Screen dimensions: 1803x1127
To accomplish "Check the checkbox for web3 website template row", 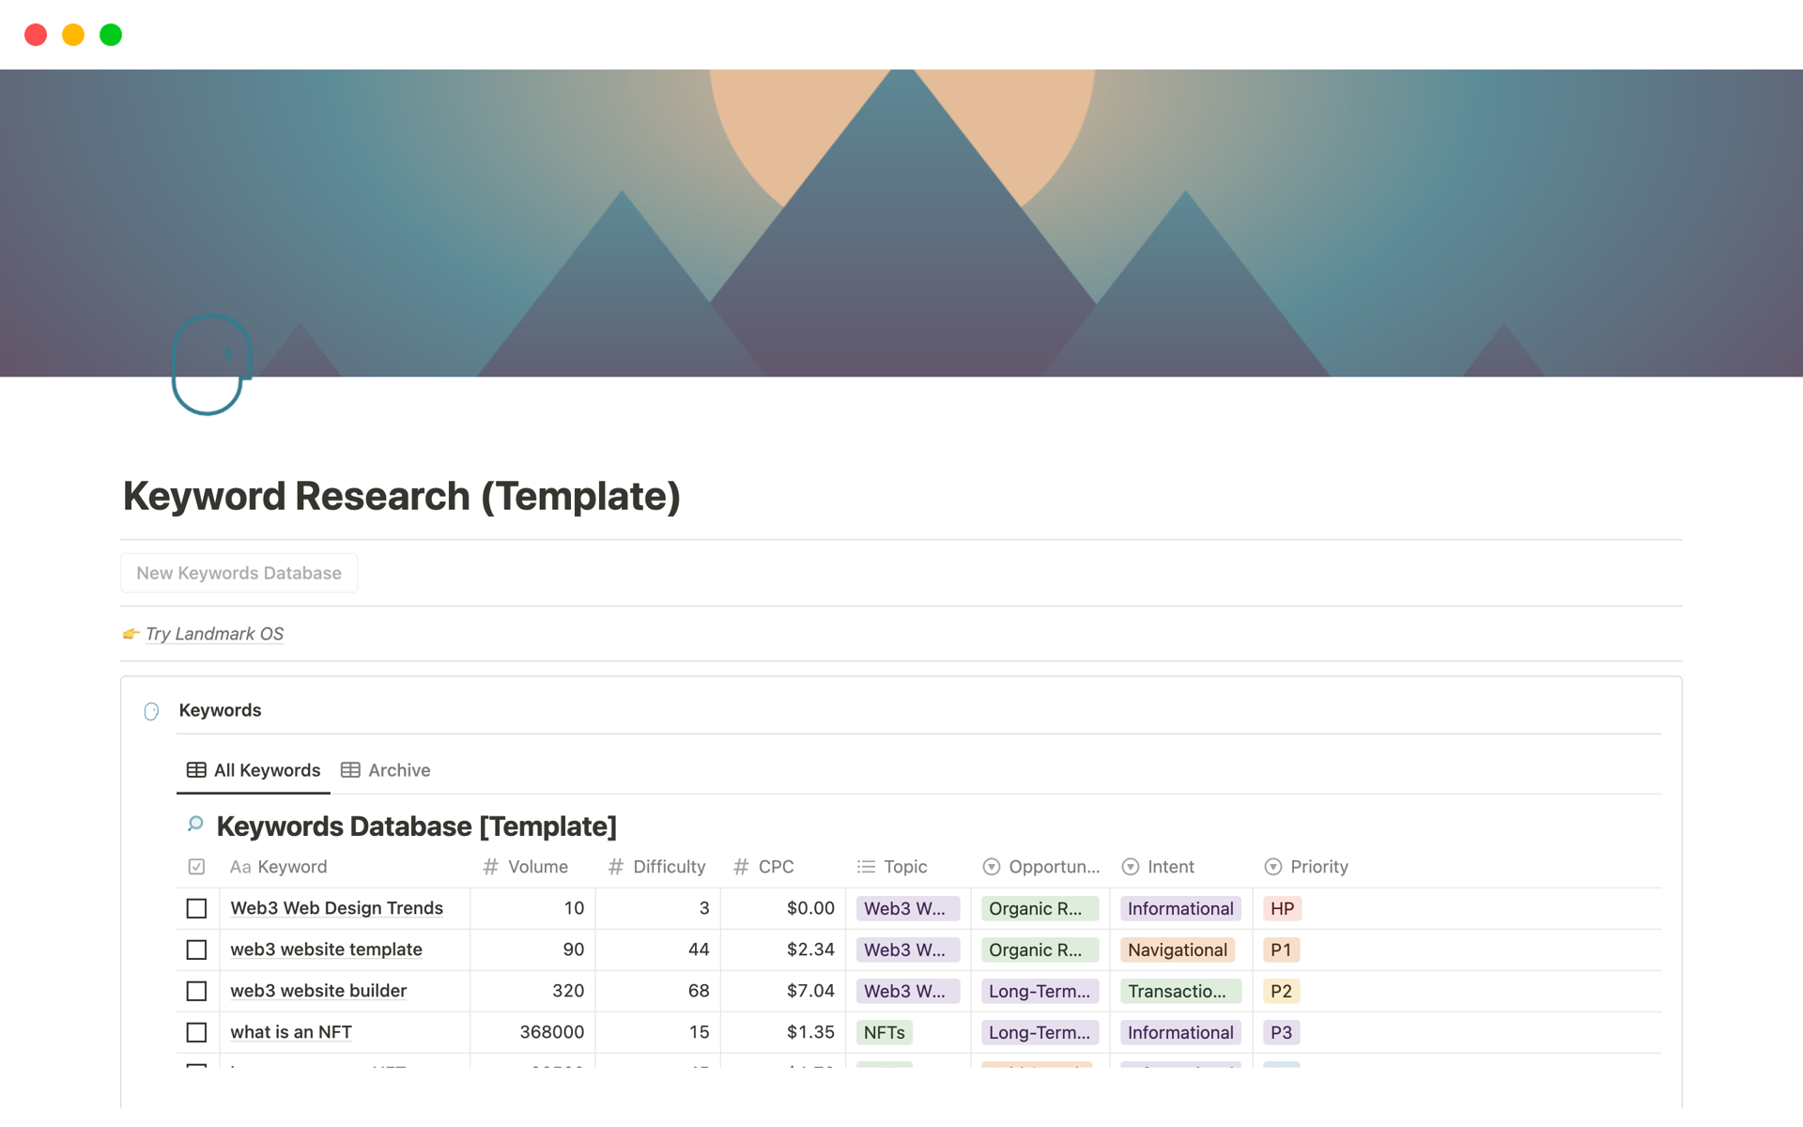I will pos(196,949).
